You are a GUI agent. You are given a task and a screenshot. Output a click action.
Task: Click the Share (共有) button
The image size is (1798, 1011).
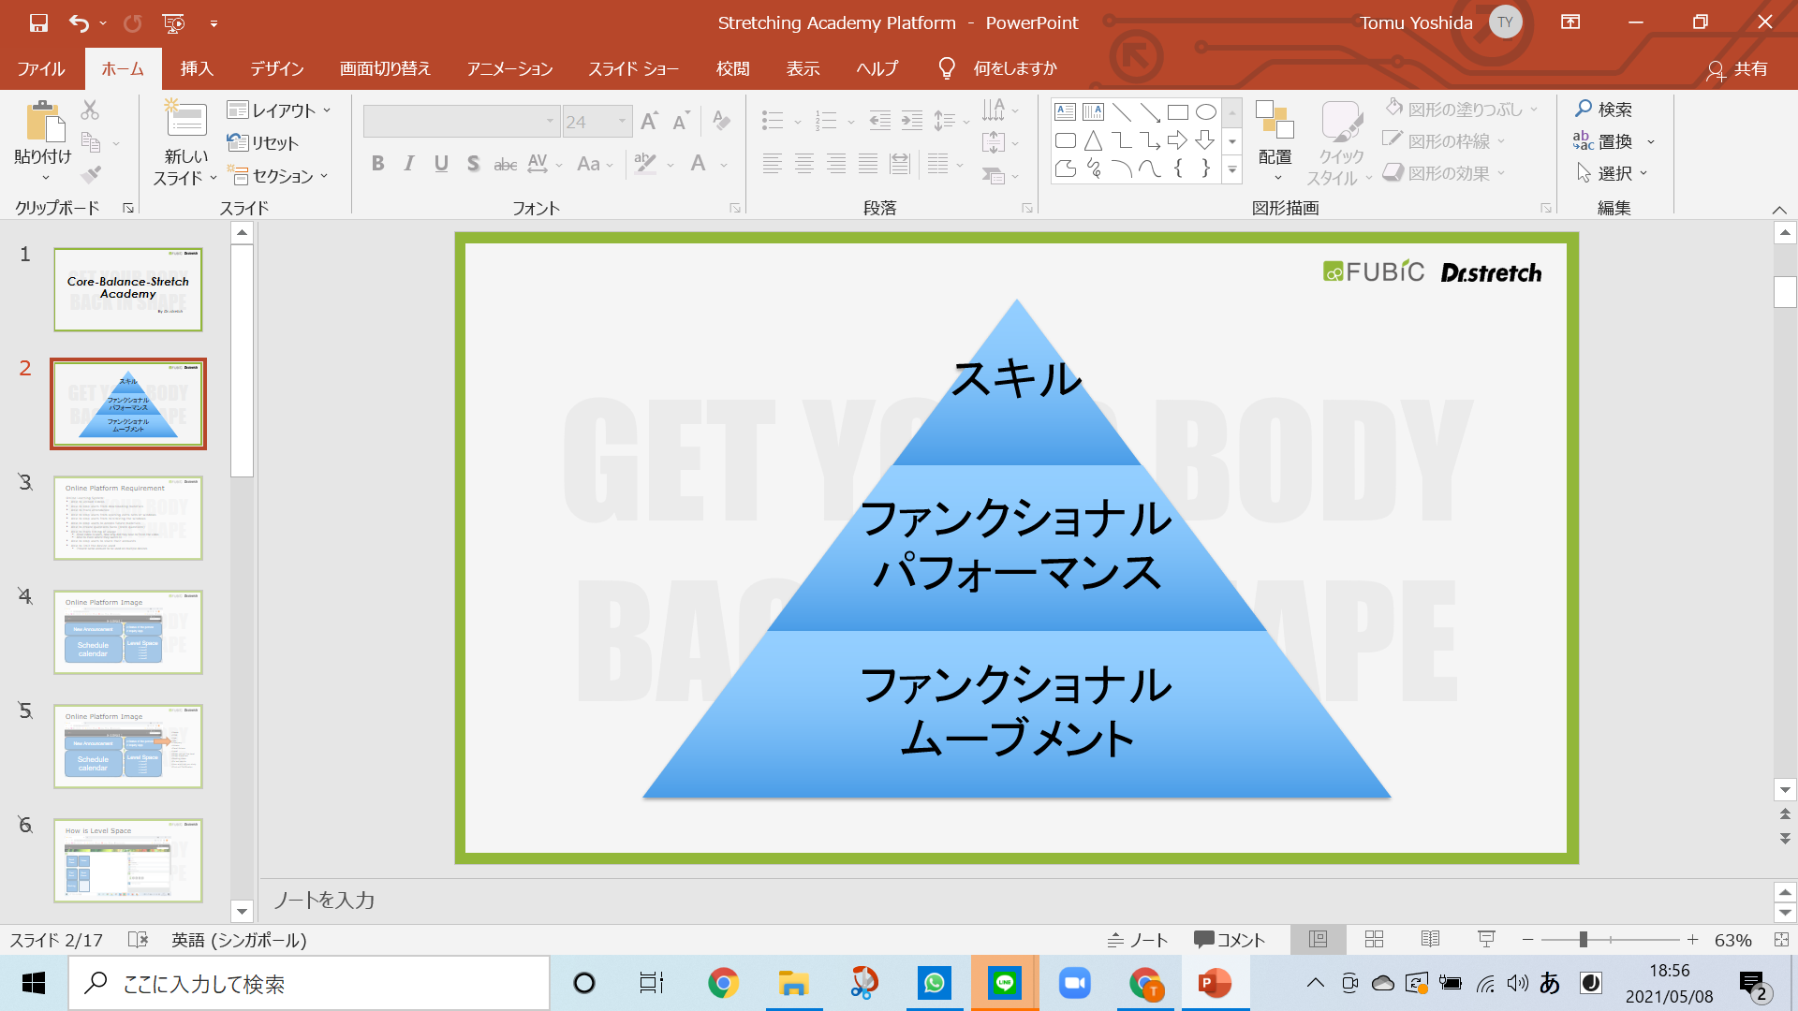[x=1738, y=69]
